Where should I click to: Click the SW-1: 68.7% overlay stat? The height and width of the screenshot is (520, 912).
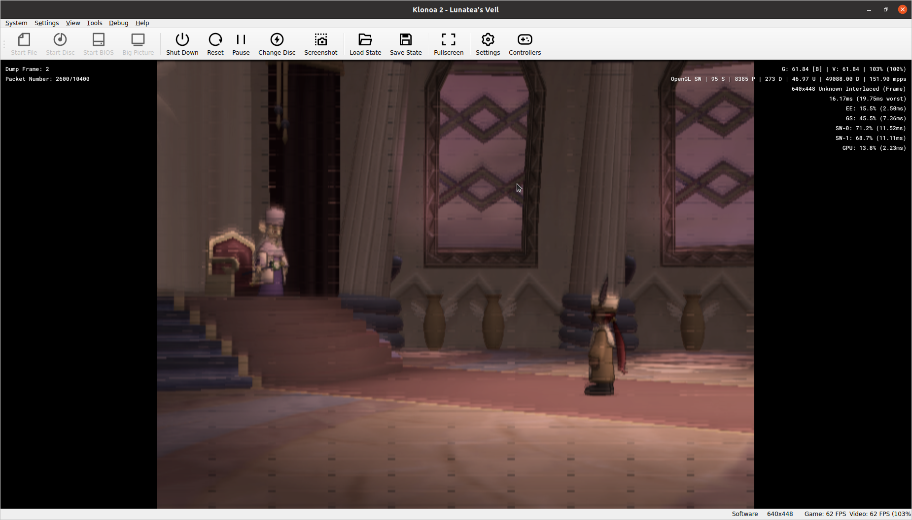(x=871, y=138)
